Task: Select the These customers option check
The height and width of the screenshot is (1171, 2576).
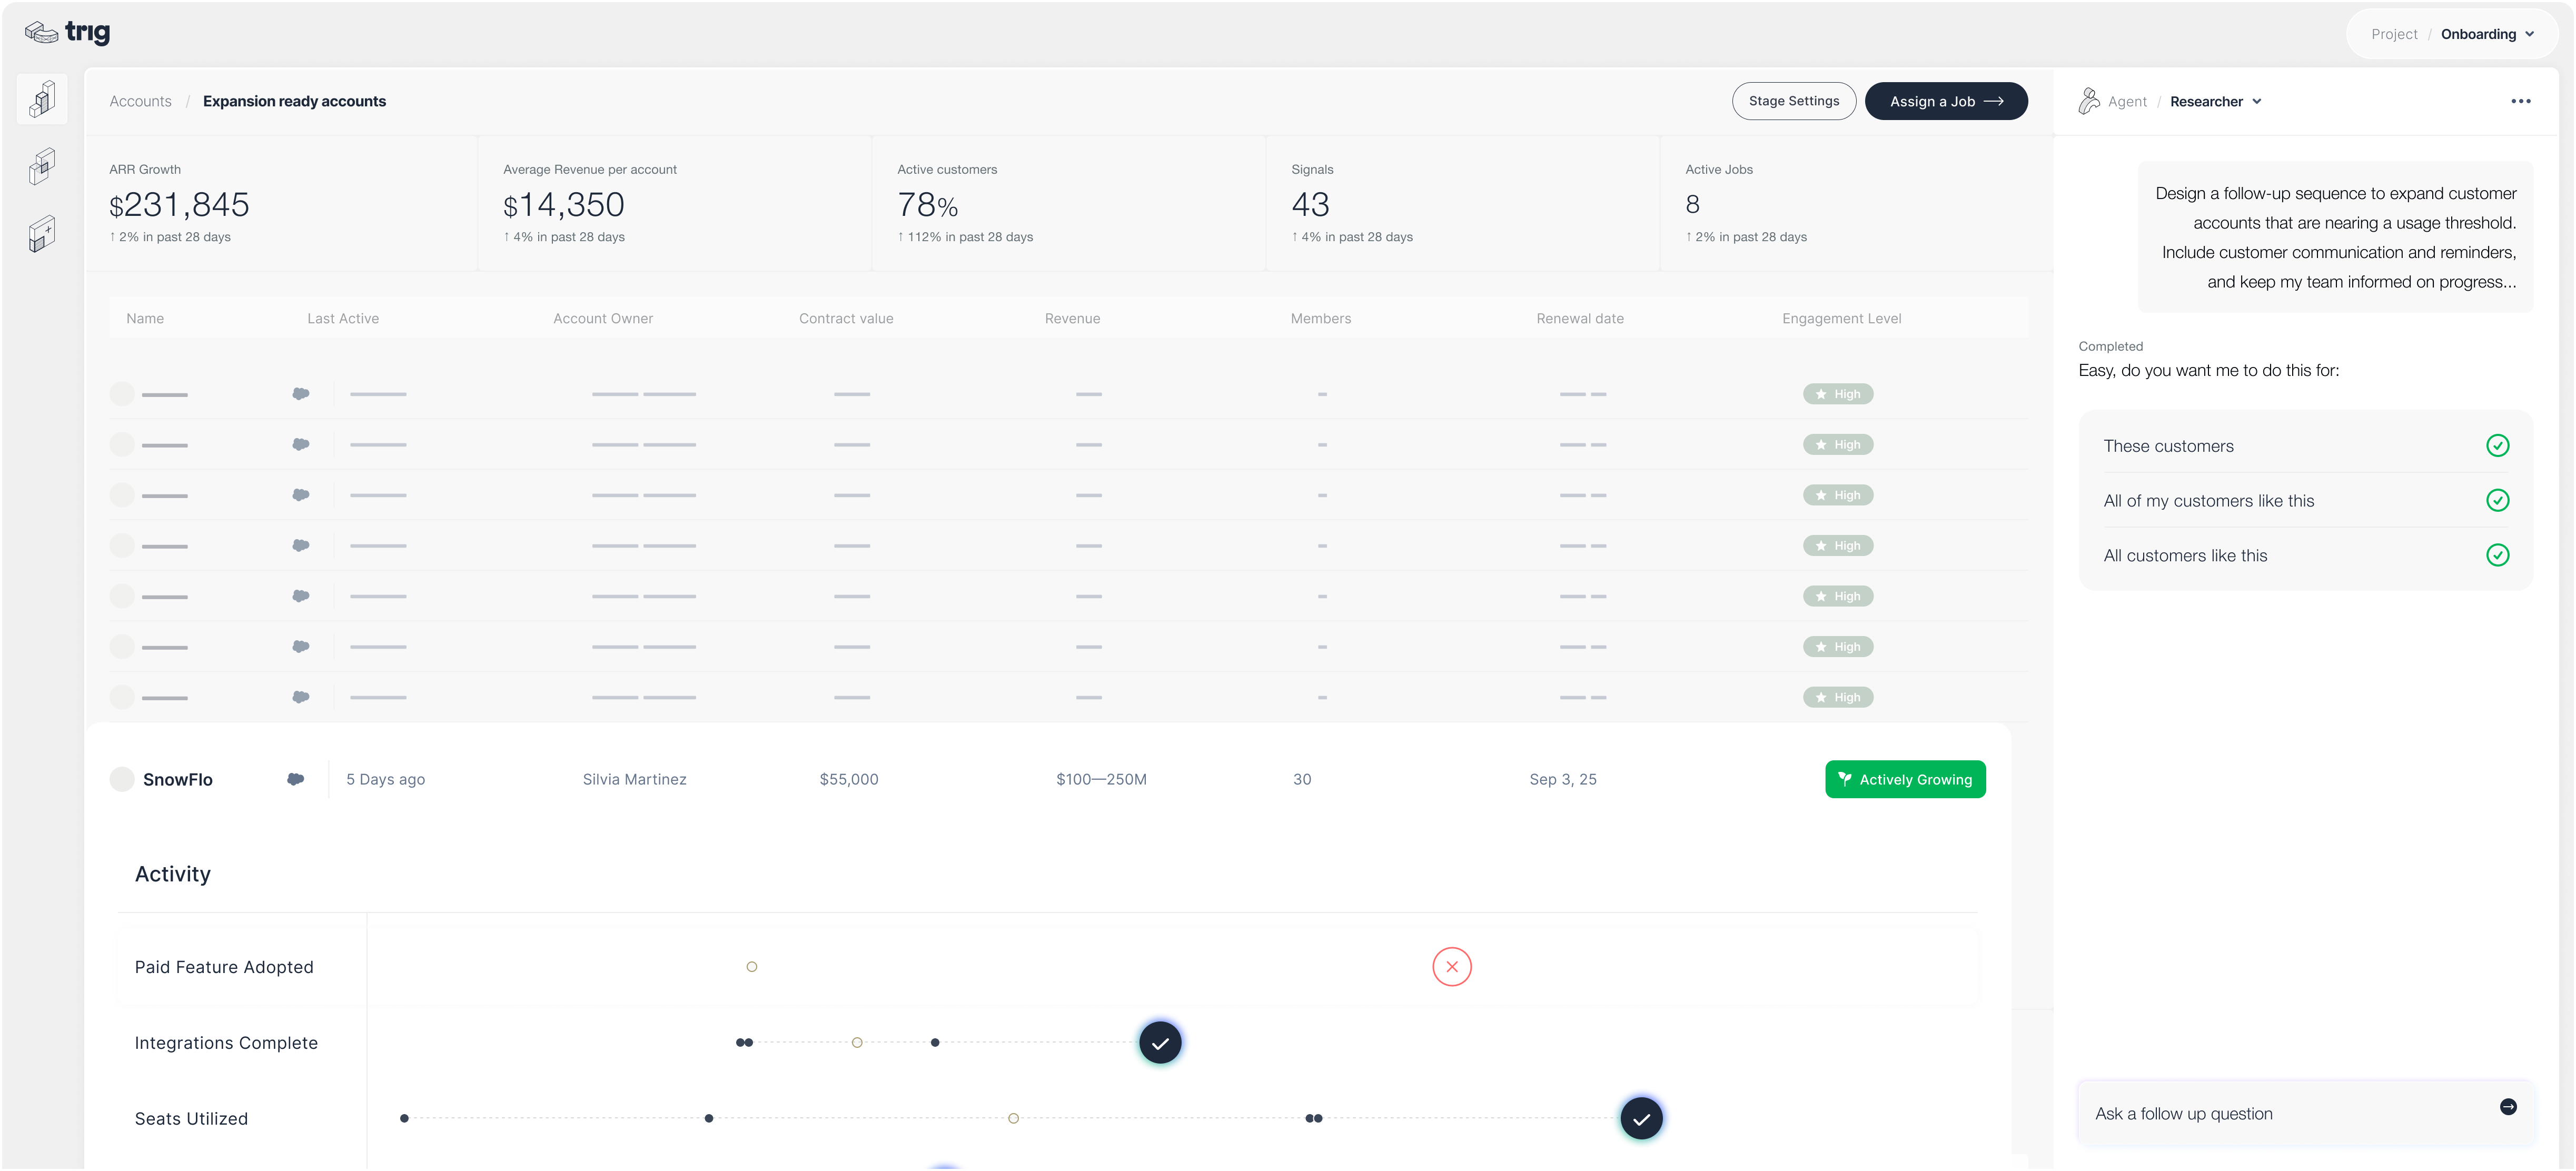Action: (x=2497, y=445)
